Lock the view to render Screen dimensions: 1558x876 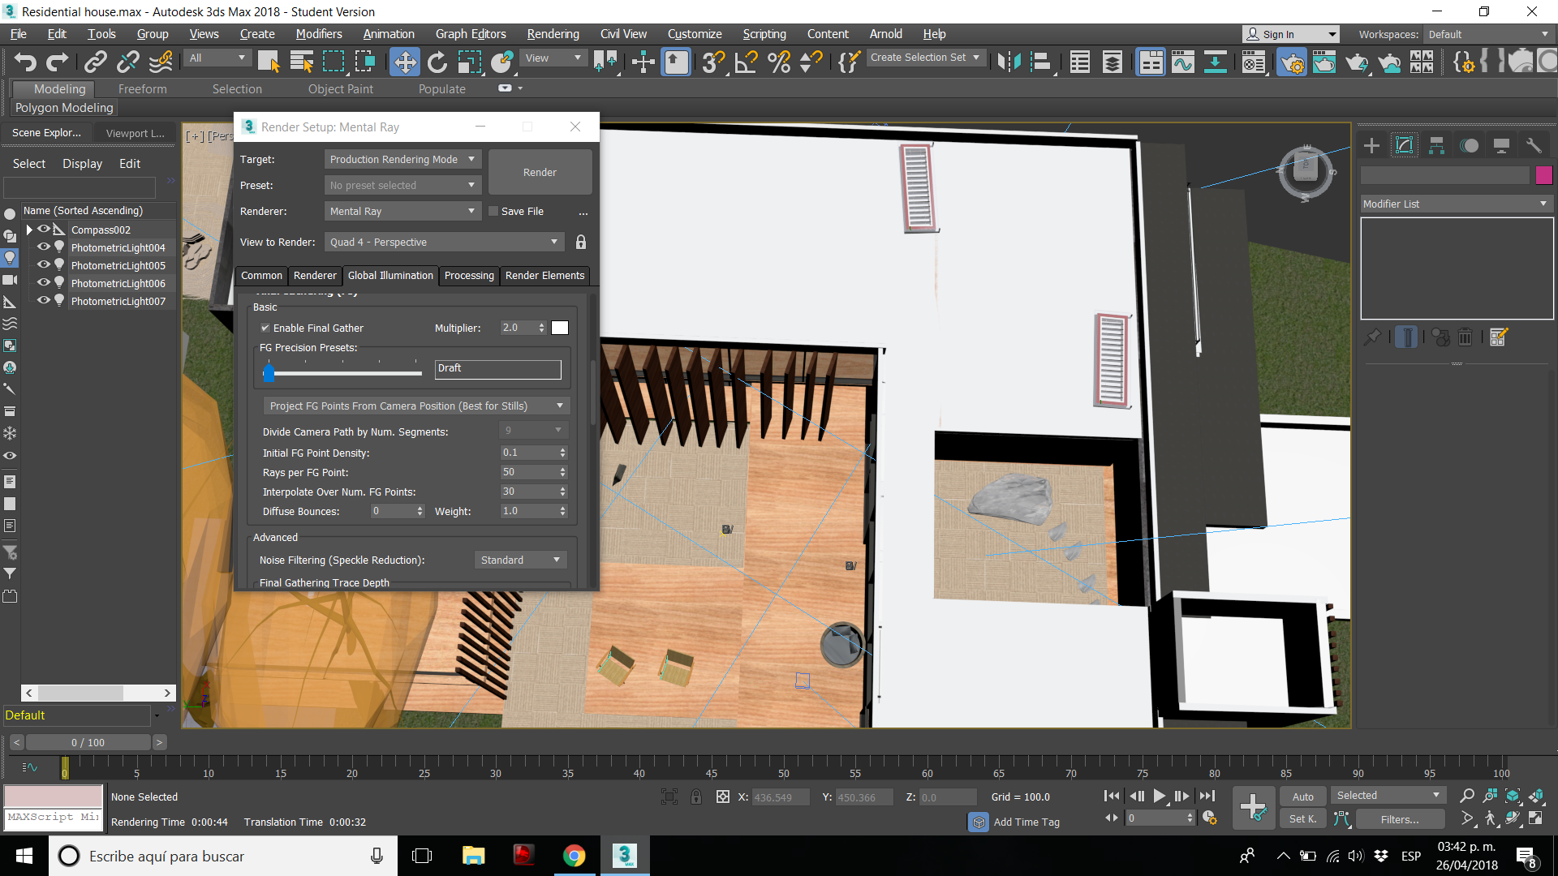(x=581, y=242)
